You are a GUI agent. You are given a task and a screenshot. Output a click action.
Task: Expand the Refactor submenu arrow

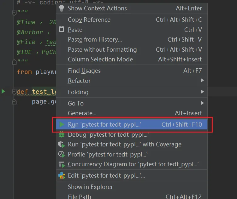tap(202, 80)
